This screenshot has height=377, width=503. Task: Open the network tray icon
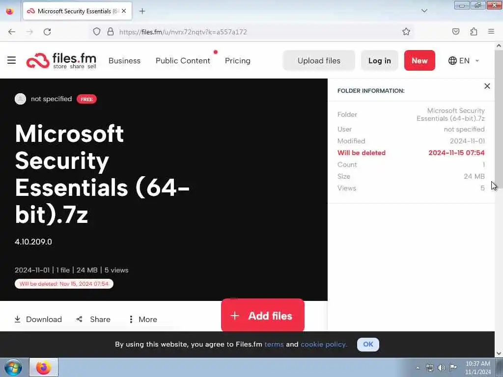pyautogui.click(x=429, y=368)
